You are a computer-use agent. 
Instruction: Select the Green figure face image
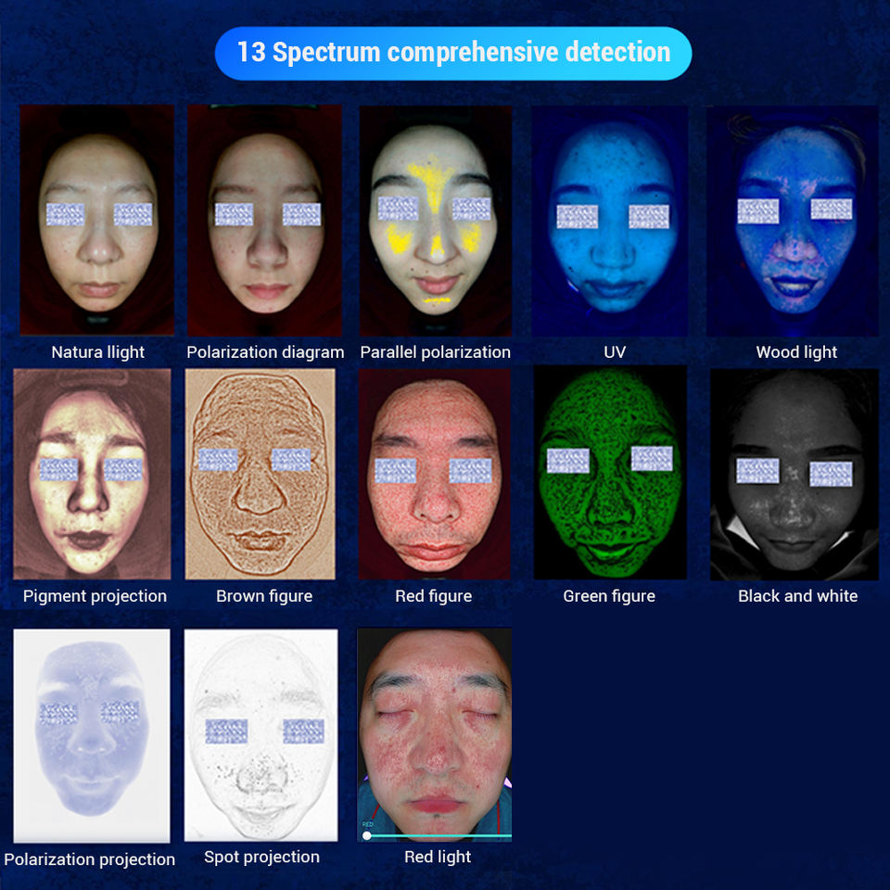610,472
